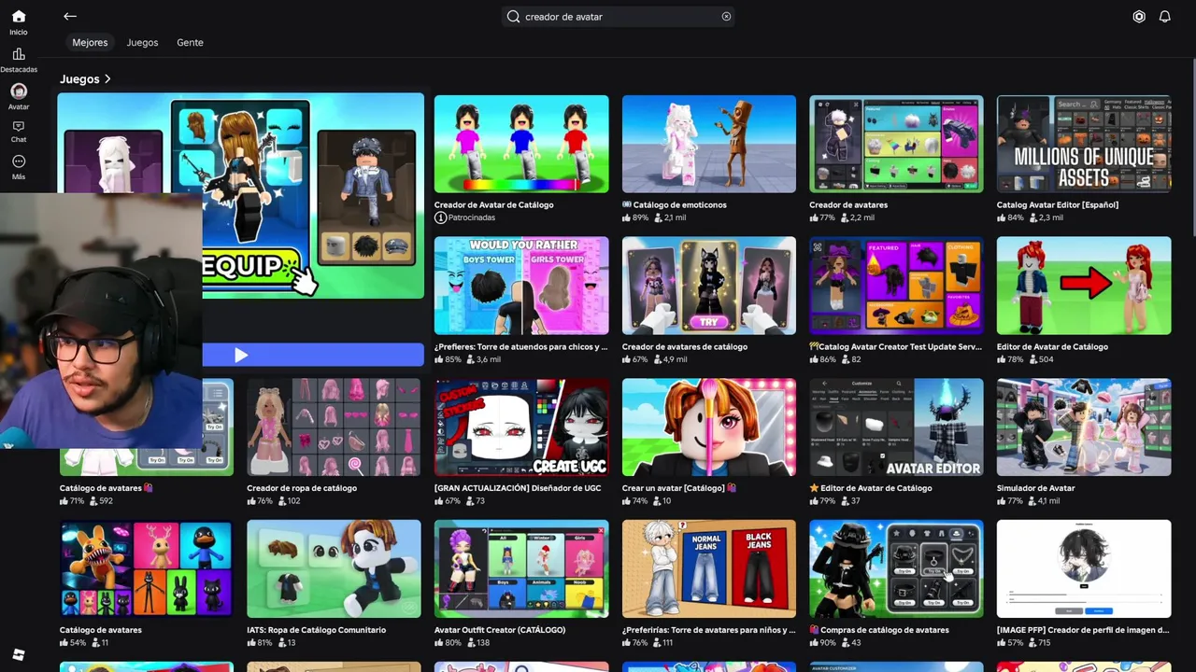Open the CREATE UGC game thumbnail
The image size is (1196, 672).
pyautogui.click(x=521, y=427)
